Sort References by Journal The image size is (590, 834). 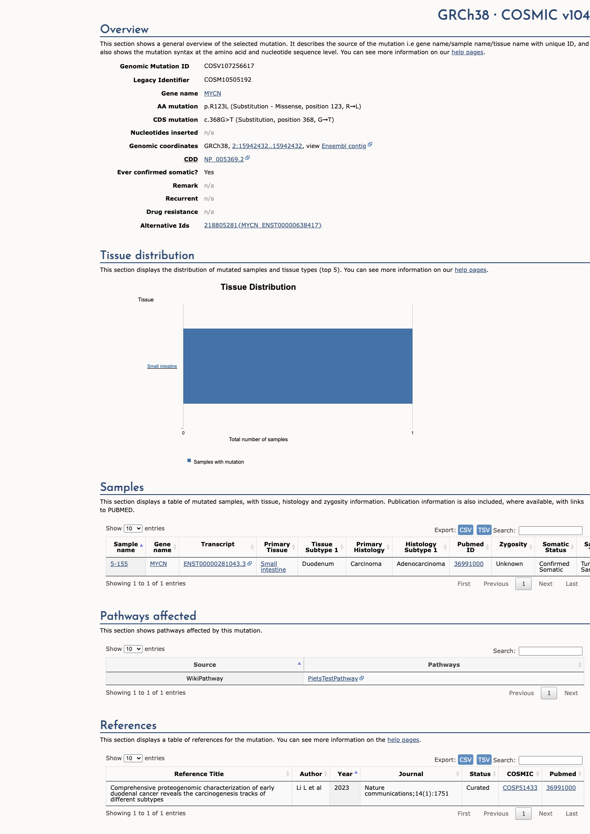point(411,774)
